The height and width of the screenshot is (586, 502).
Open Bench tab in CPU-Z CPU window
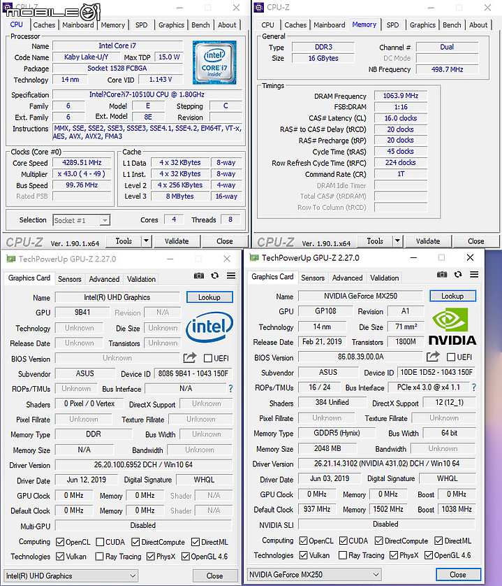[200, 25]
